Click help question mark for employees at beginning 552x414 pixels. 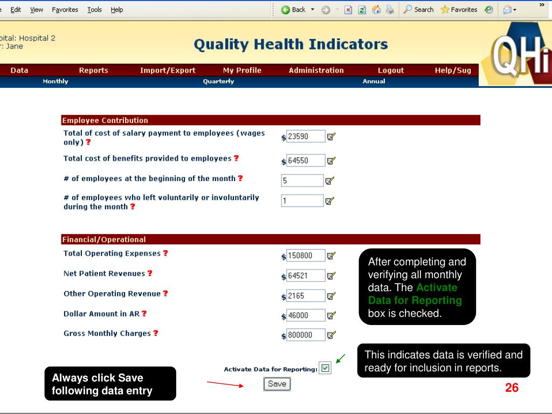point(240,178)
